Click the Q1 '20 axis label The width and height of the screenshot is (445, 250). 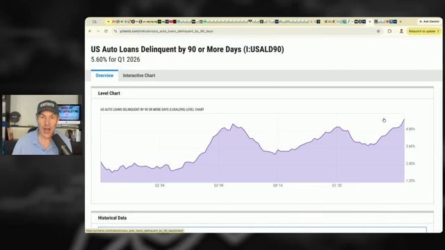[337, 185]
